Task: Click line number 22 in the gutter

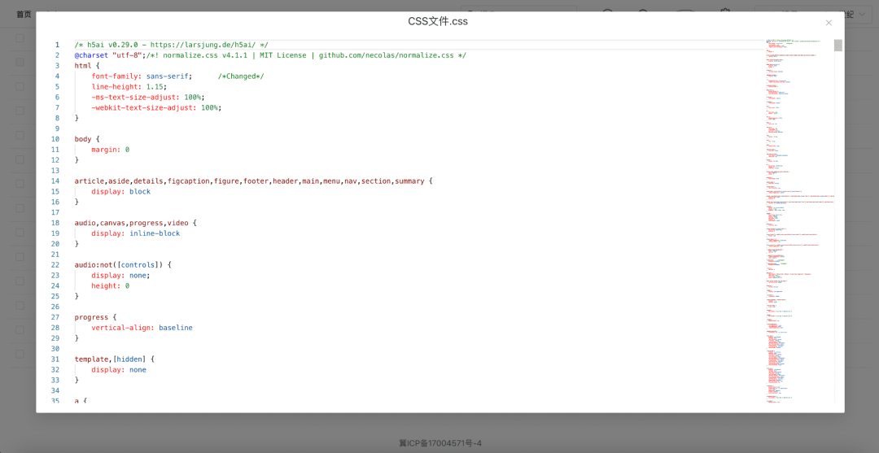Action: tap(55, 265)
